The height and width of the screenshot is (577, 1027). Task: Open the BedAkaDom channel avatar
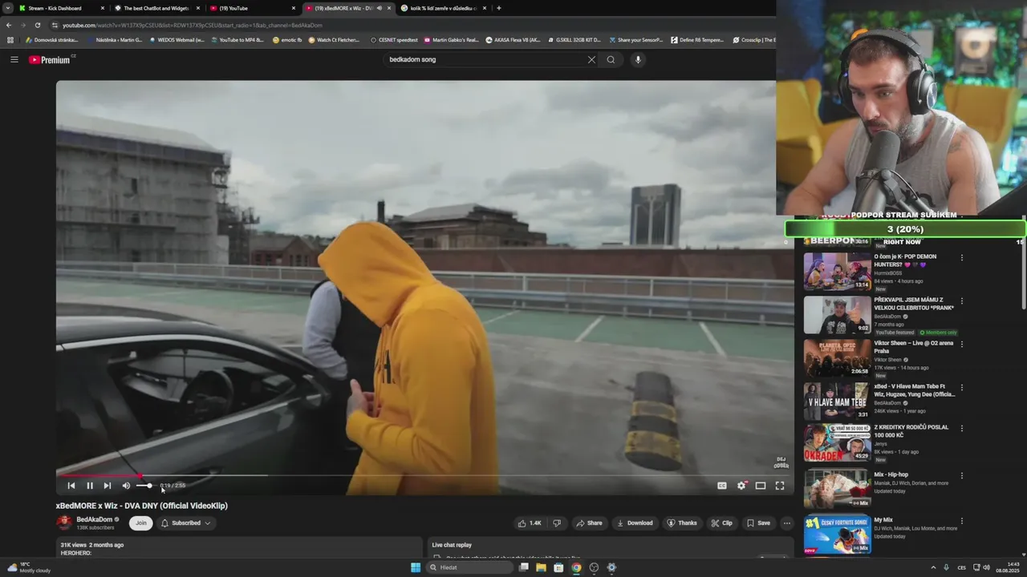64,523
